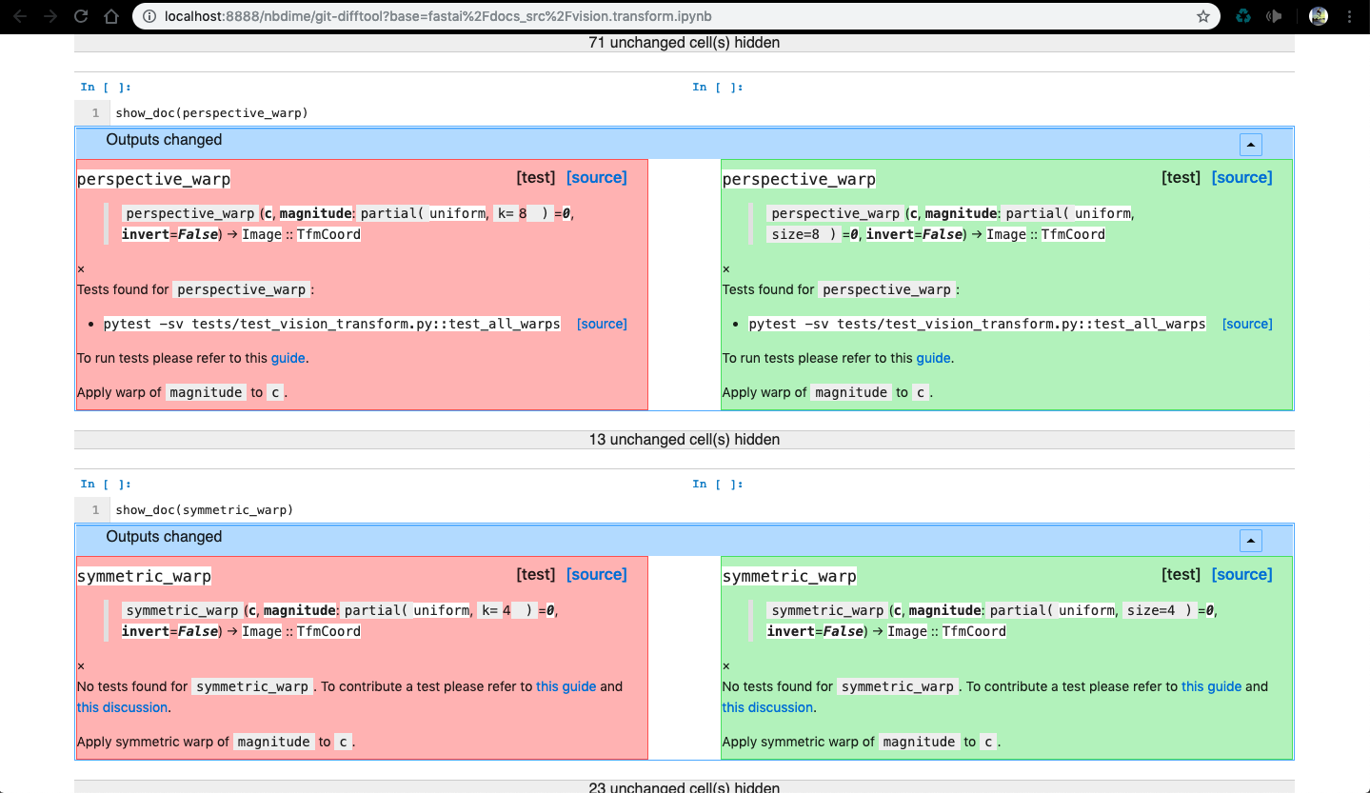
Task: Close tests note with × in added perspective_warp
Action: pos(726,269)
